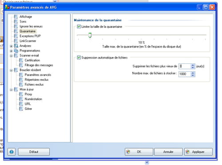222x165 pixels.
Task: Open the Sons settings page
Action: [x=23, y=22]
